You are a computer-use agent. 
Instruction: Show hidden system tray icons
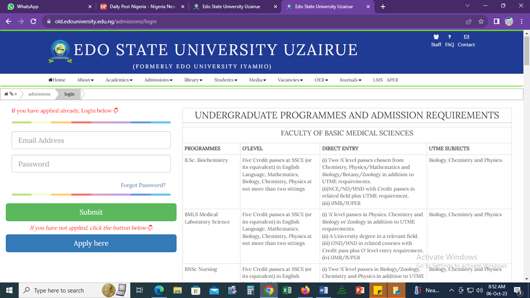451,290
